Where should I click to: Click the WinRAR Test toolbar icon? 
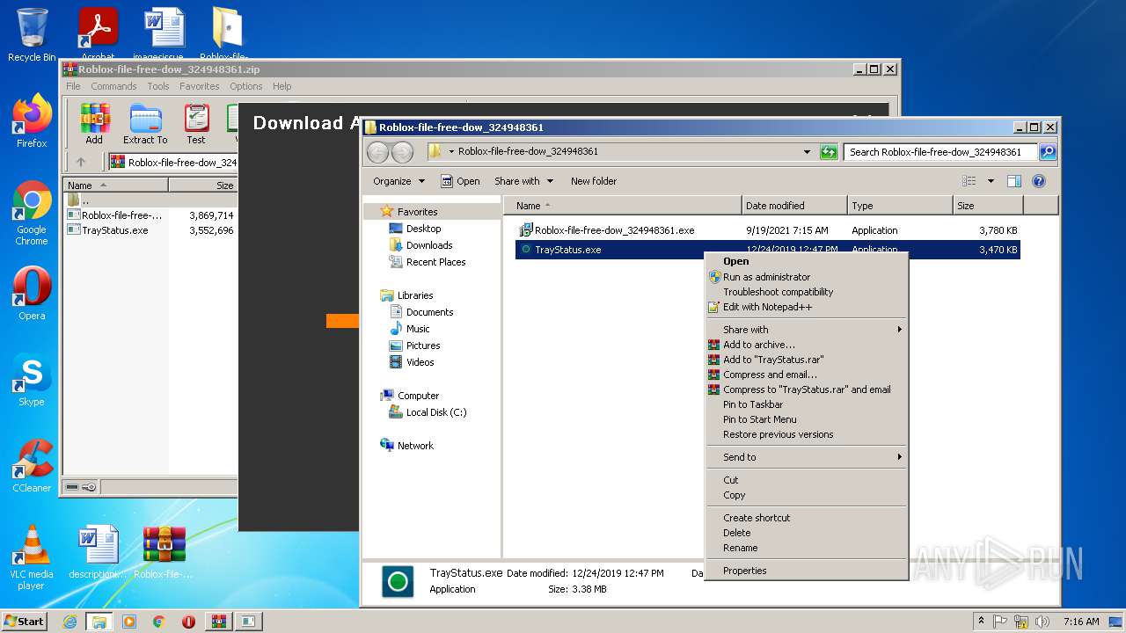196,123
